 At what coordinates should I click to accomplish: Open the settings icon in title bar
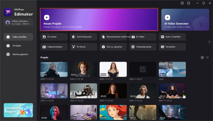189,3
